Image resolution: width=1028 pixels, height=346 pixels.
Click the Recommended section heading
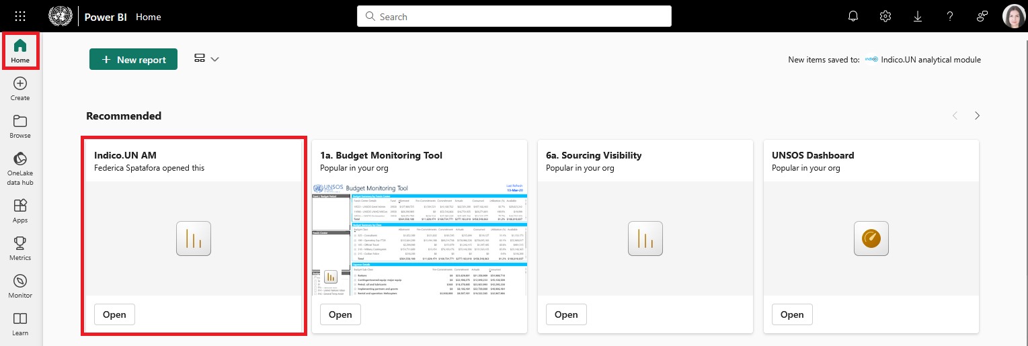click(x=124, y=116)
